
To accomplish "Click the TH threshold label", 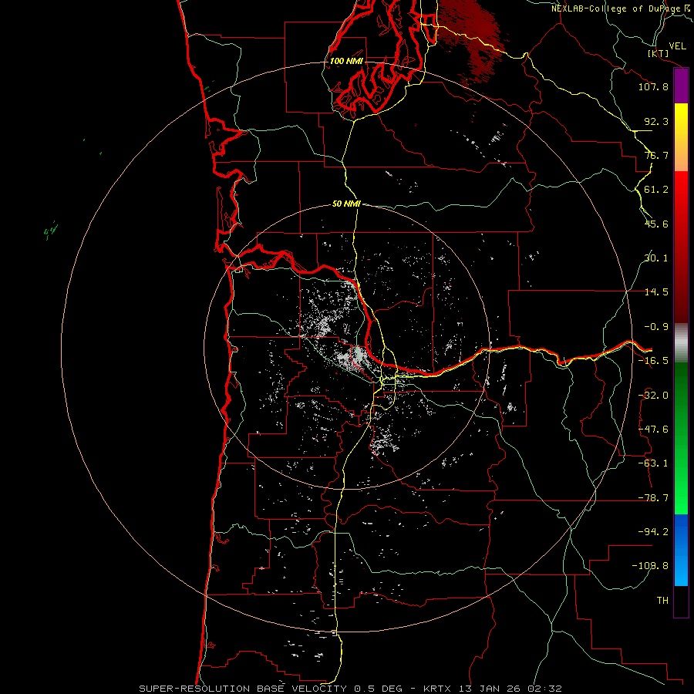I will coord(662,601).
